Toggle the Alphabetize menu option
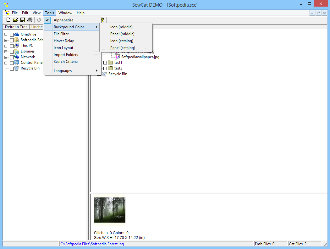The image size is (330, 249). (72, 20)
